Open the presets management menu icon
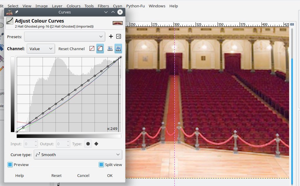This screenshot has height=186, width=300. coord(119,36)
